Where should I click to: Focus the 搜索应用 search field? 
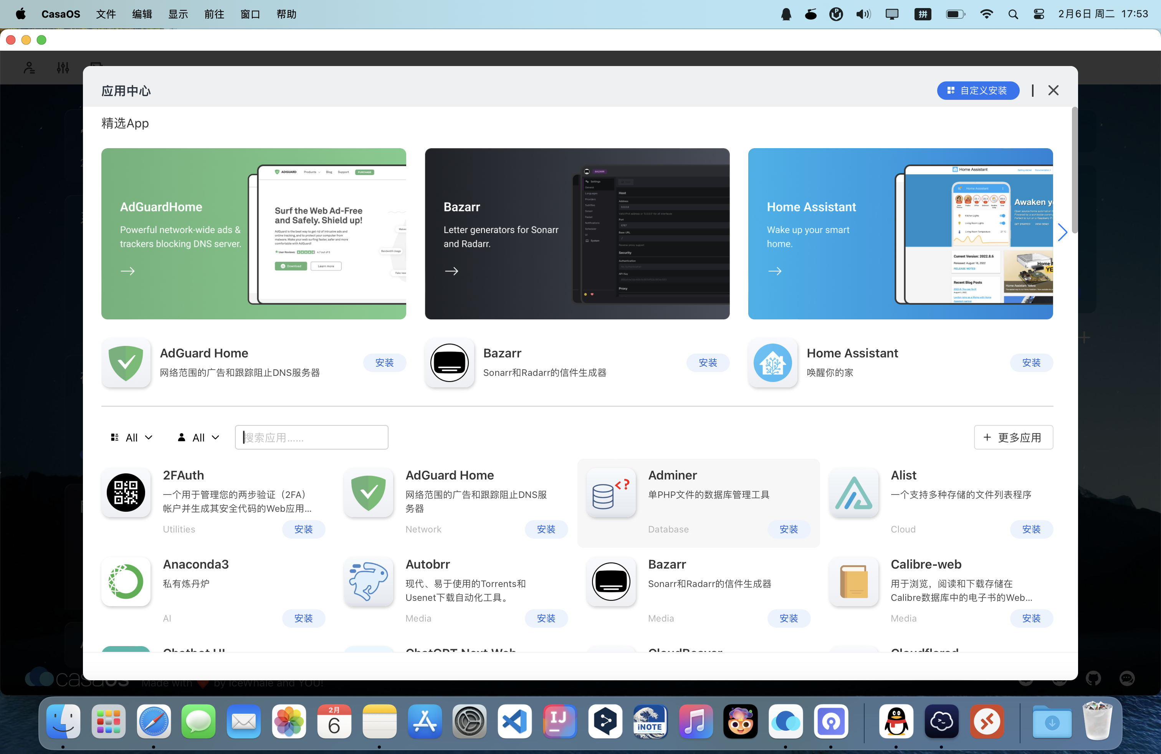(x=311, y=438)
